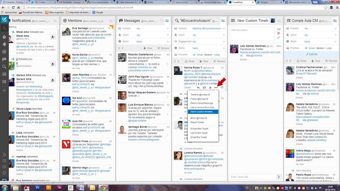
Task: Favorite Karina Rolas tweet with star icon
Action: pos(210,88)
